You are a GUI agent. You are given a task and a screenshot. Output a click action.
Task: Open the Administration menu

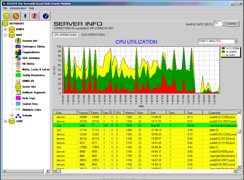point(18,8)
